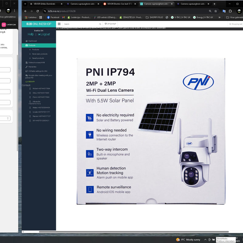Click search magnifier icon in shop

100,24
